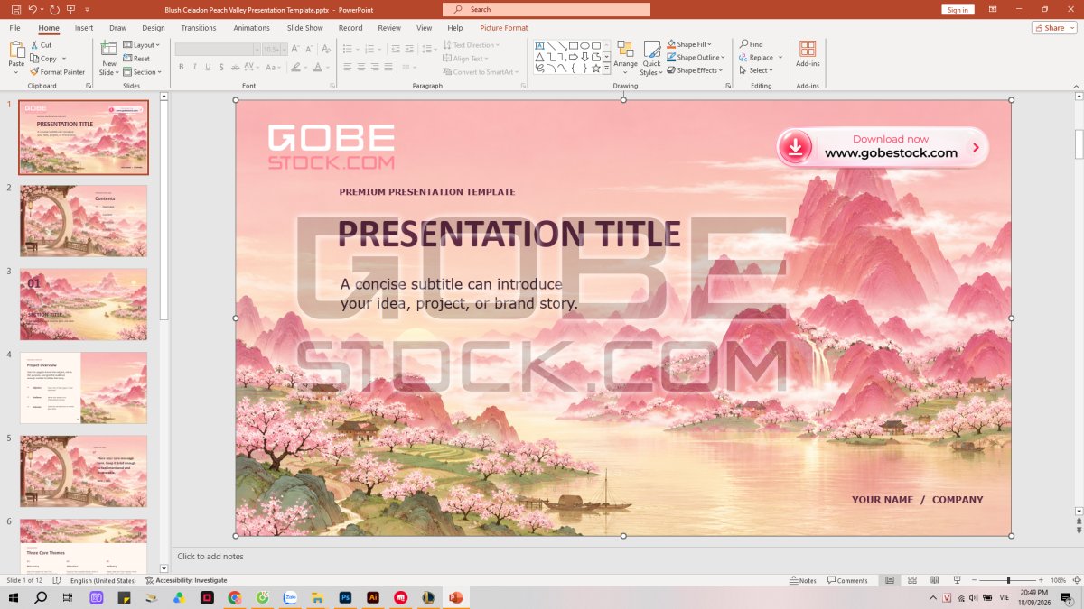Expand Quick Styles gallery

click(x=651, y=57)
